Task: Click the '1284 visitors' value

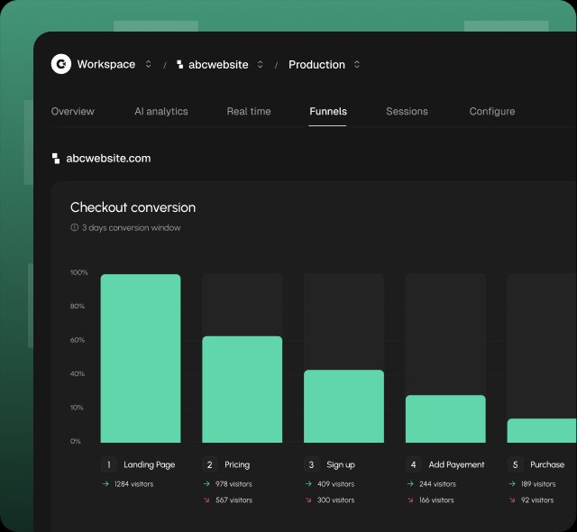Action: 133,484
